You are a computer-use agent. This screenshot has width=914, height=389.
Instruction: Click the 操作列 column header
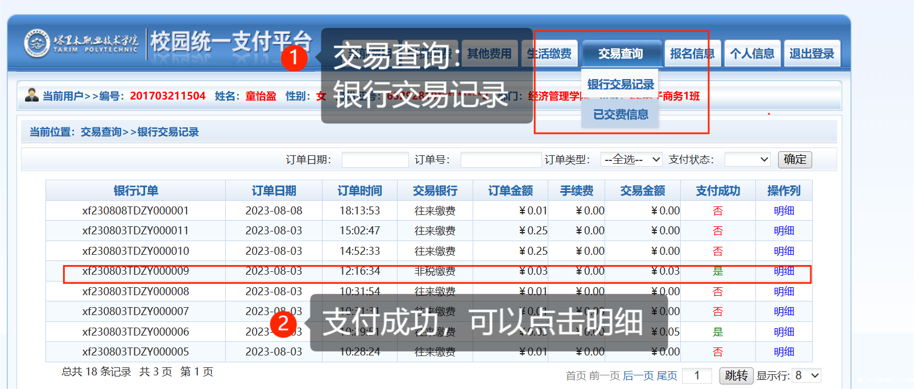click(x=784, y=191)
